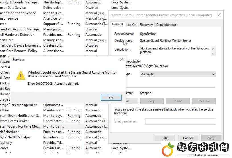This screenshot has height=158, width=232.
Task: Click the Resume service button
Action: [x=204, y=101]
